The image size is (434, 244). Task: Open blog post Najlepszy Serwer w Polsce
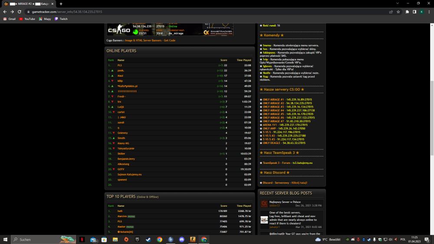coord(285,202)
